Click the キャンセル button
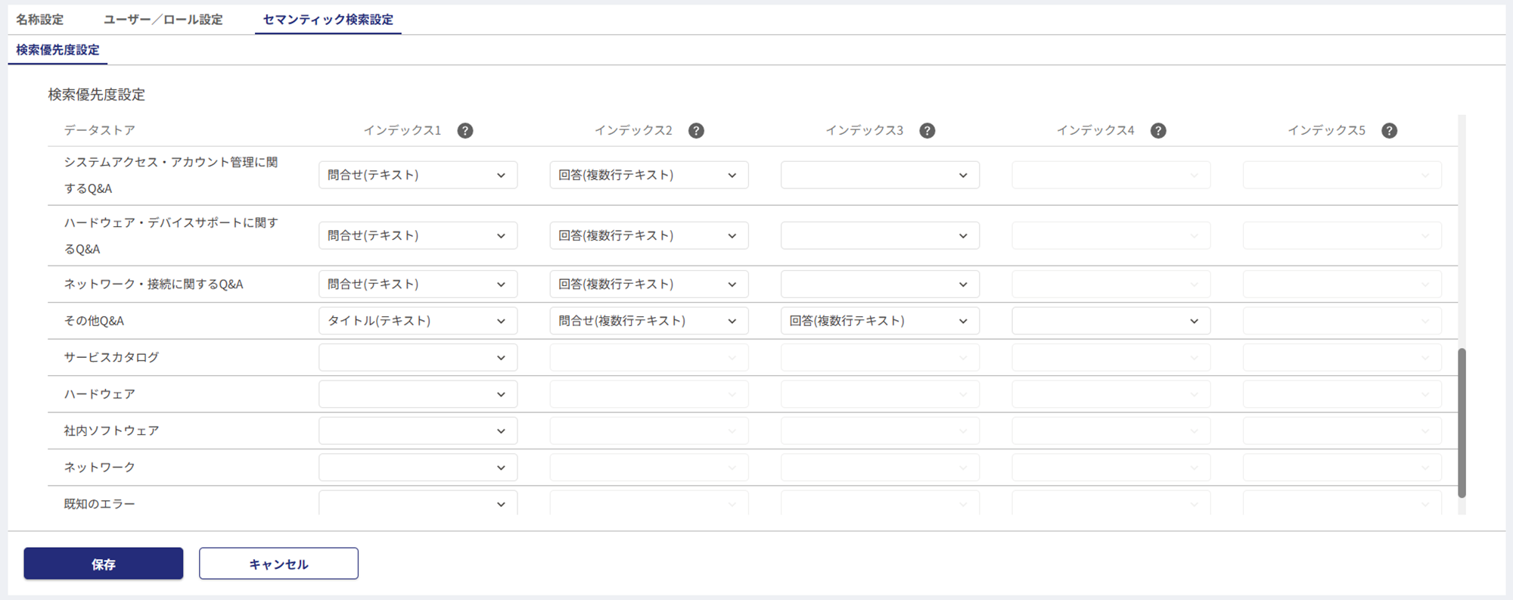Screen dimensions: 1513x600 coord(278,564)
